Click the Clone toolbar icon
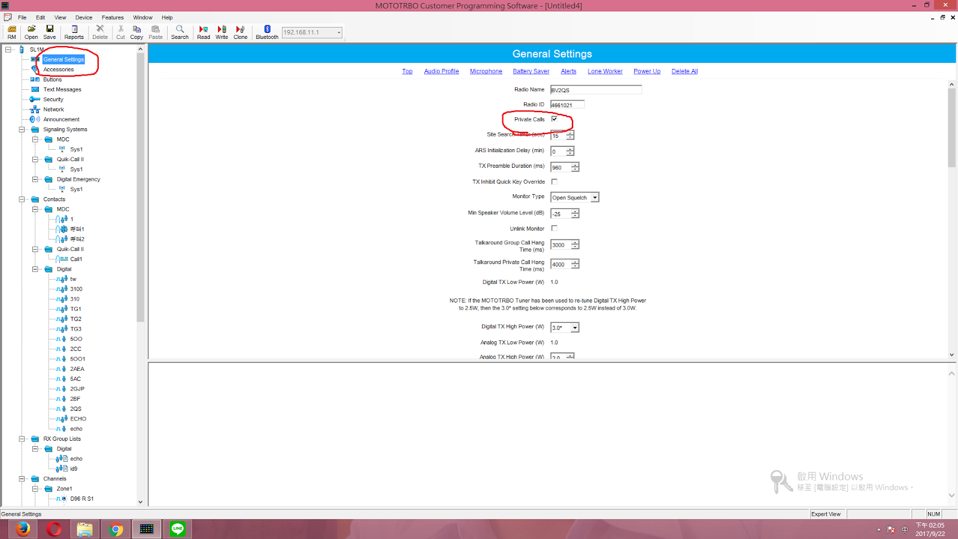 pyautogui.click(x=240, y=32)
